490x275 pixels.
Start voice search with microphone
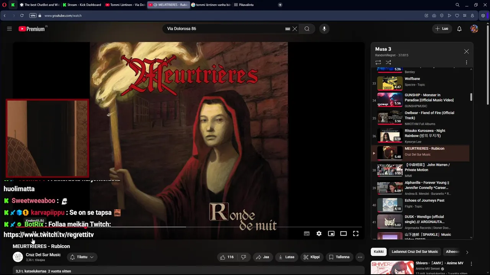click(324, 29)
